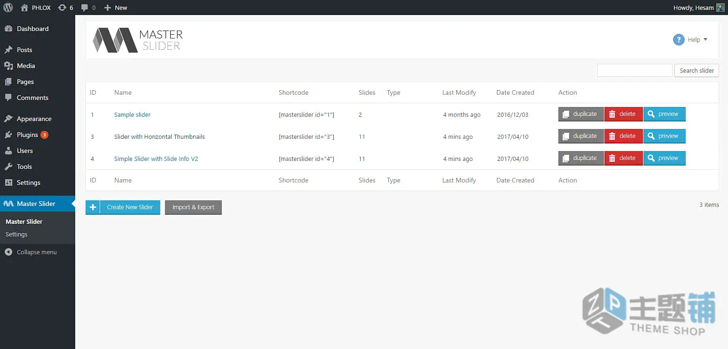Expand the Help dropdown
Screen dimensions: 728x349
(697, 40)
